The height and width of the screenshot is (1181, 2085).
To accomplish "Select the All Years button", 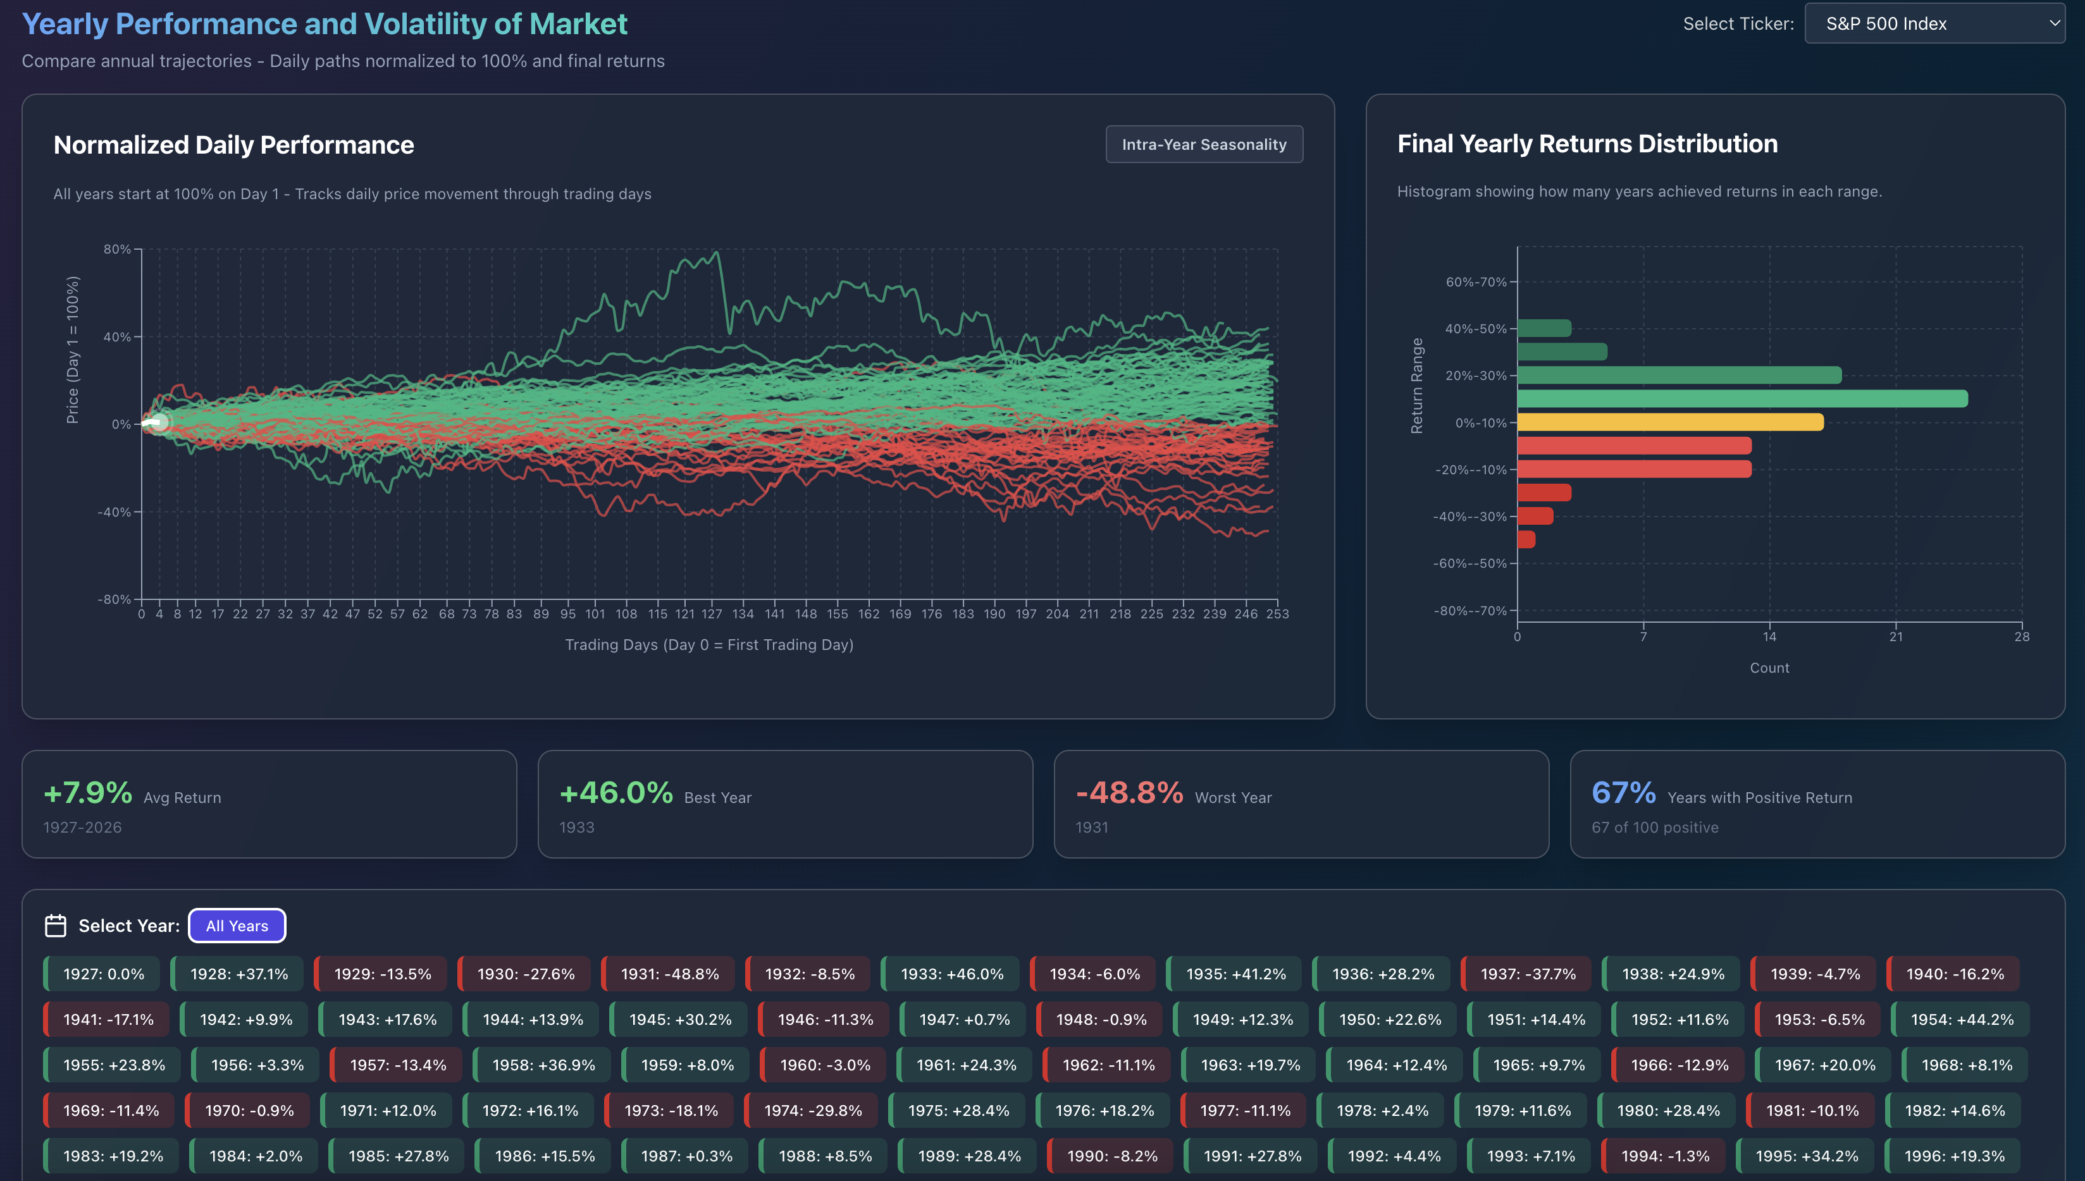I will pos(237,925).
